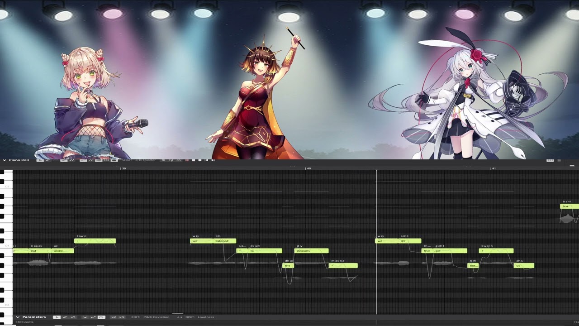Select the line-draw tool in Parameters toolbar

tap(73, 317)
